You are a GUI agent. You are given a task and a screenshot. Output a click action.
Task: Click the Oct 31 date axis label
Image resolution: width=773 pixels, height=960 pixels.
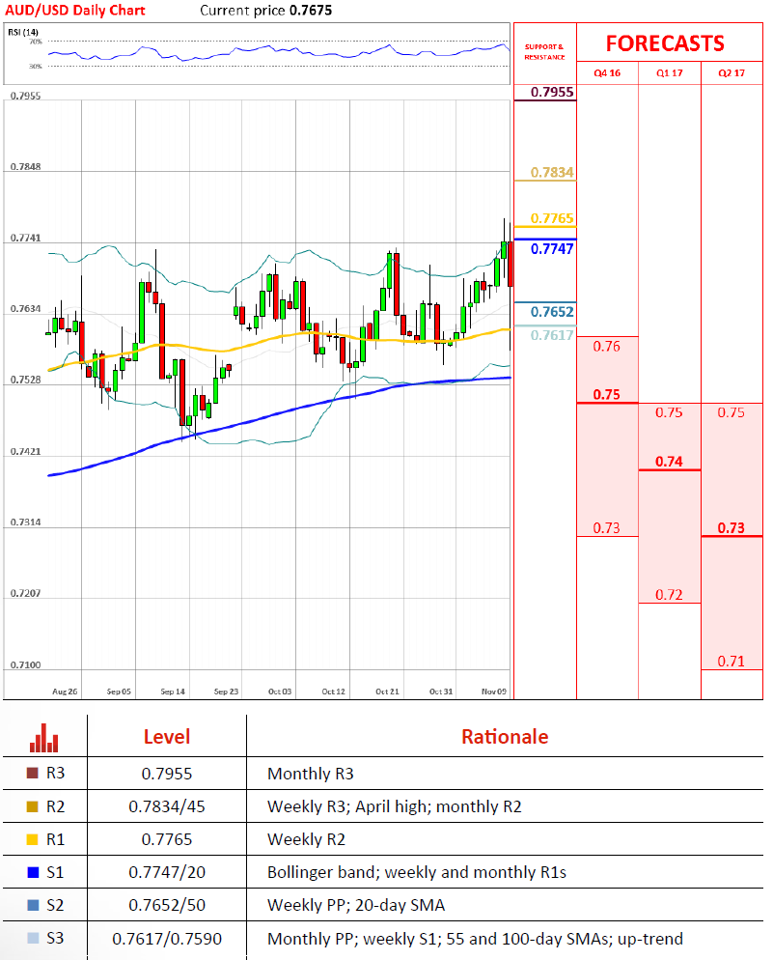(x=441, y=692)
